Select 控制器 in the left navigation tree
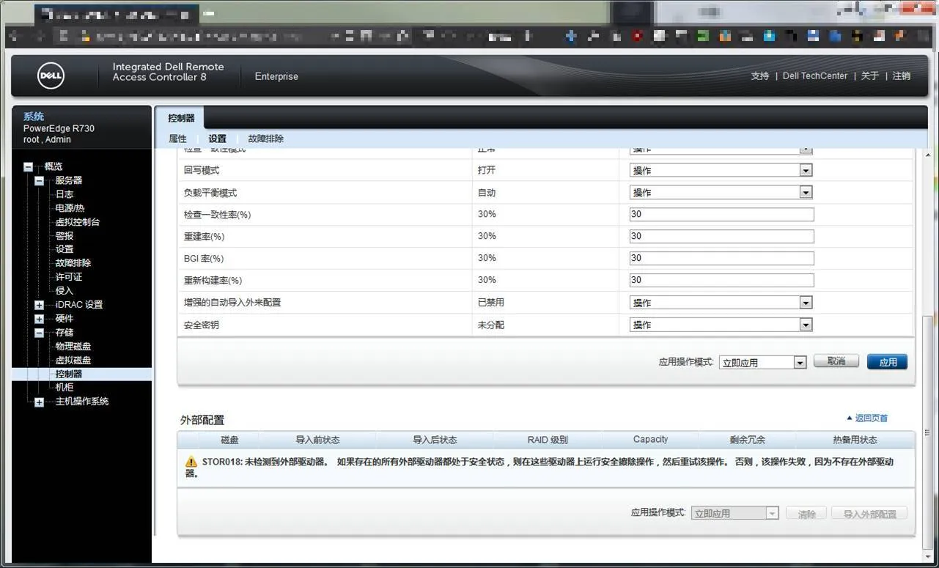The image size is (939, 568). click(69, 374)
